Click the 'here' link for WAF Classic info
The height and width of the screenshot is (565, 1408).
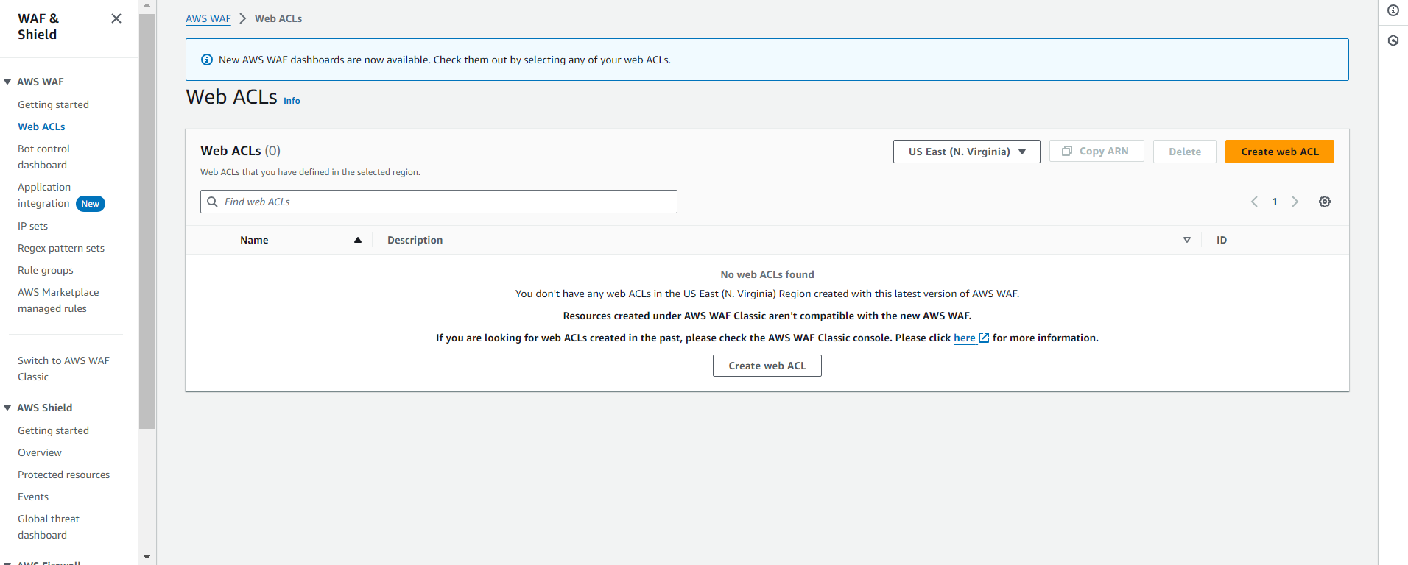coord(965,338)
